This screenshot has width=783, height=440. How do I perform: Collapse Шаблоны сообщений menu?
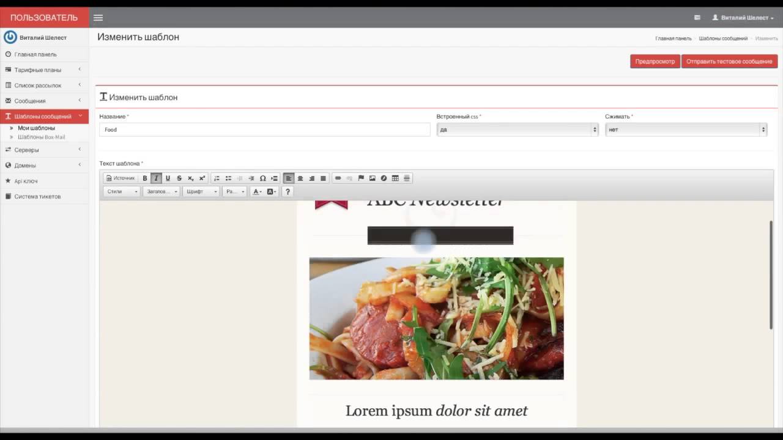coord(44,116)
